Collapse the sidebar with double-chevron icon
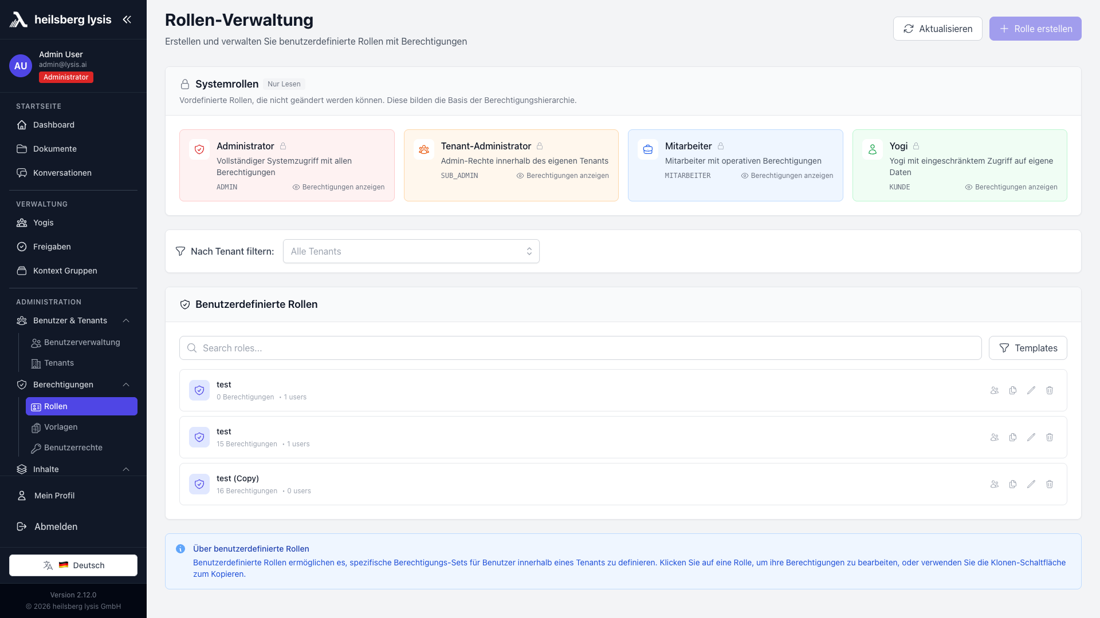The height and width of the screenshot is (618, 1100). point(127,19)
